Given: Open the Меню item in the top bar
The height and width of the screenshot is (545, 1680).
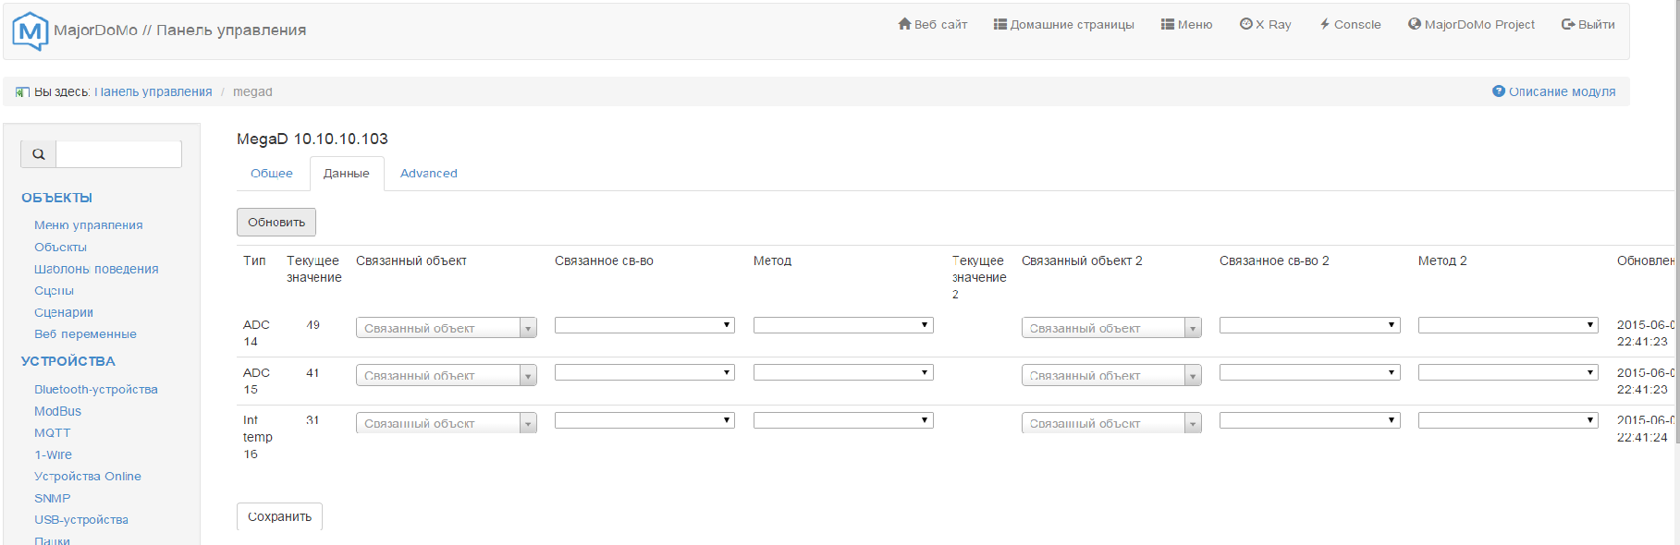Looking at the screenshot, I should coord(1186,25).
